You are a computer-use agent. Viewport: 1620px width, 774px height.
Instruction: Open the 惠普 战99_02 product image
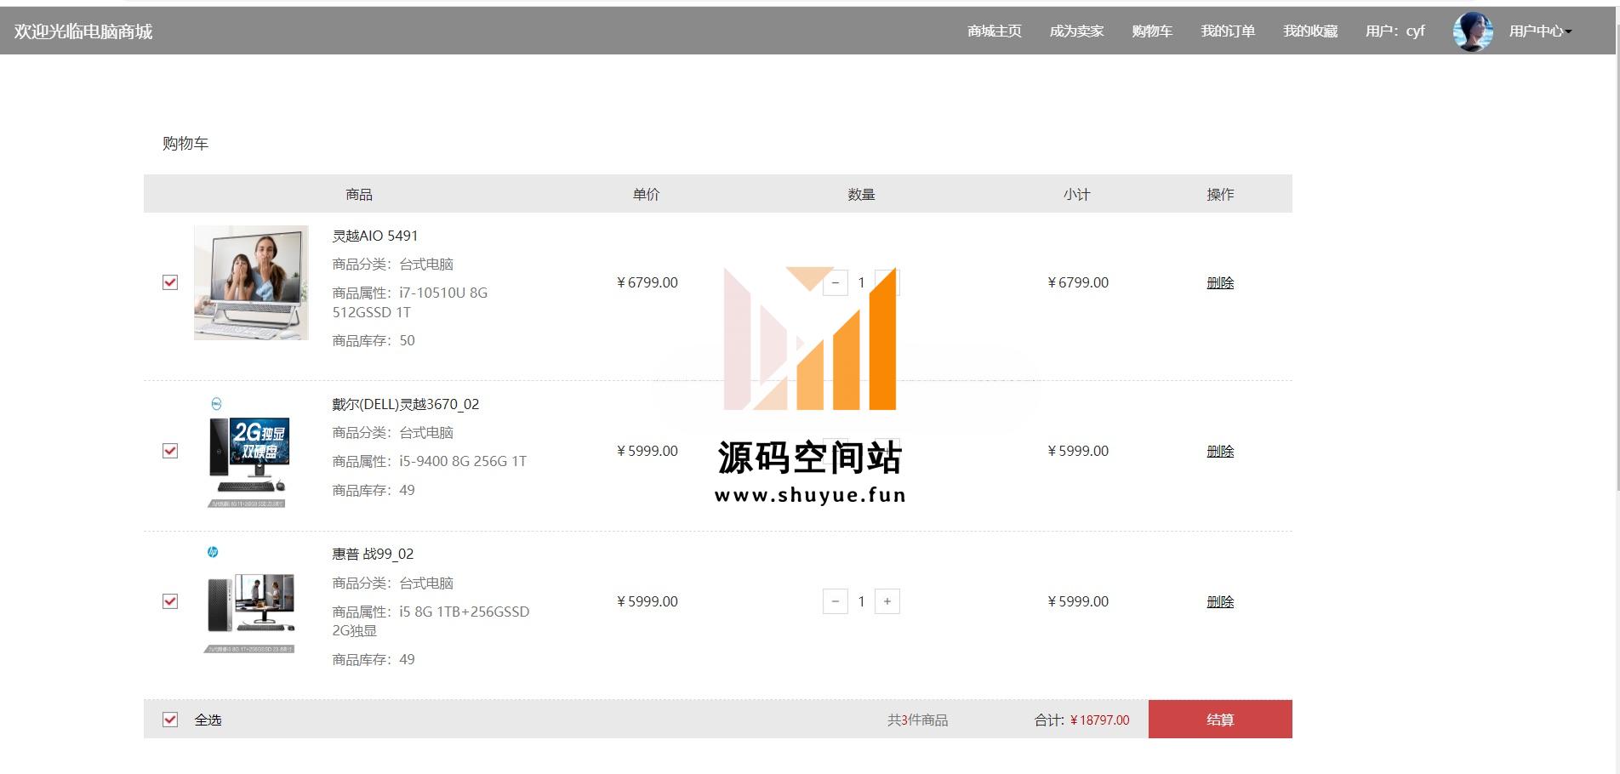point(251,600)
